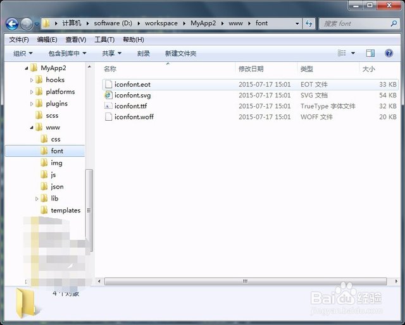Click the hooks folder icon
This screenshot has height=325, width=405.
tap(39, 80)
